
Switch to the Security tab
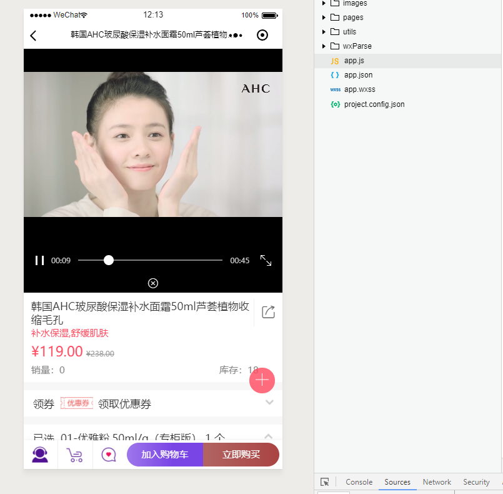[476, 481]
